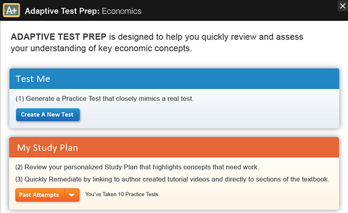Image resolution: width=348 pixels, height=213 pixels.
Task: Click step (3) Quickly Remediate text
Action: 172,179
